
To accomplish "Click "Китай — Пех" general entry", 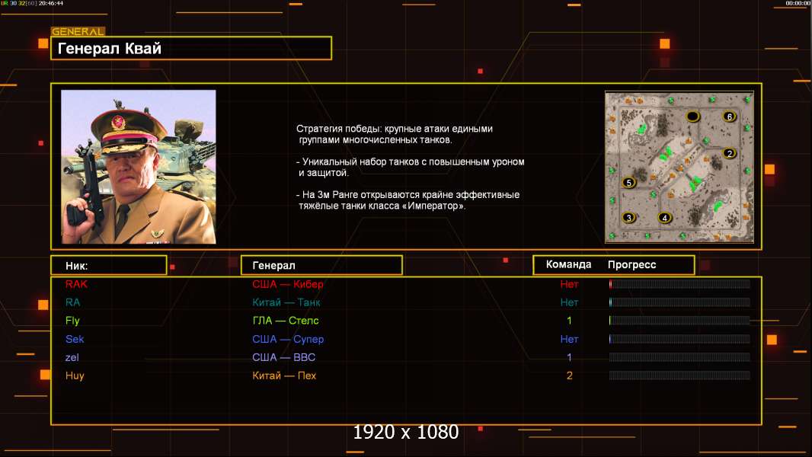I will tap(284, 376).
